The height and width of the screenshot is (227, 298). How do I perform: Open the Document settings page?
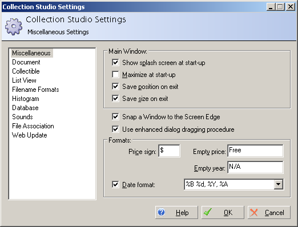[26, 62]
